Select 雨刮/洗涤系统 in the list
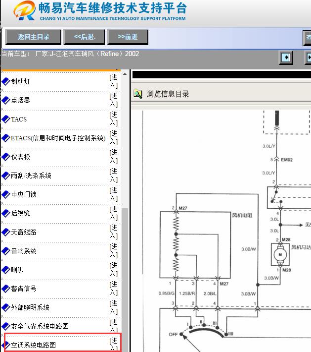 click(31, 176)
